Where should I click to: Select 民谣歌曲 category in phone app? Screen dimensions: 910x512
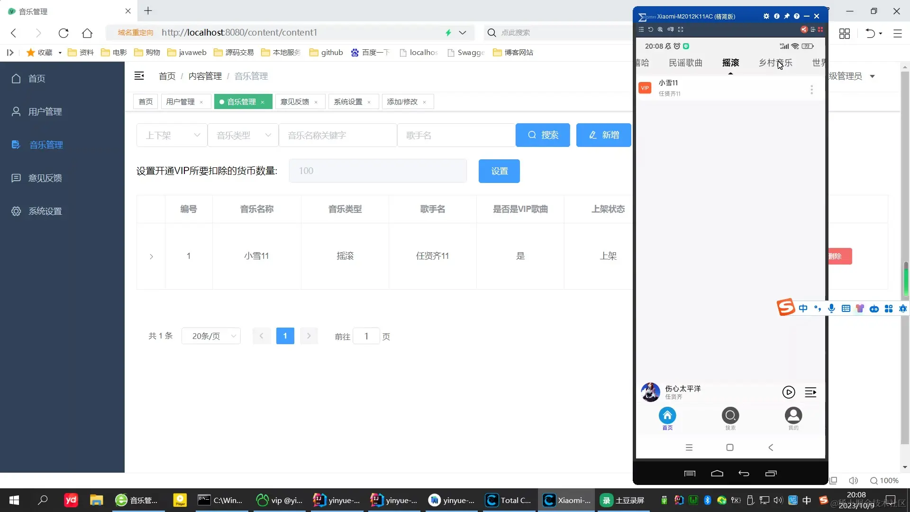click(x=685, y=63)
